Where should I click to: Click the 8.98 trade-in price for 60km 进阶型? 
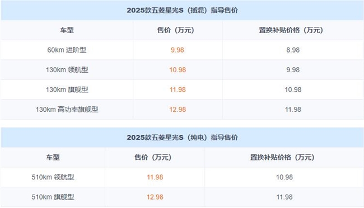pos(293,50)
